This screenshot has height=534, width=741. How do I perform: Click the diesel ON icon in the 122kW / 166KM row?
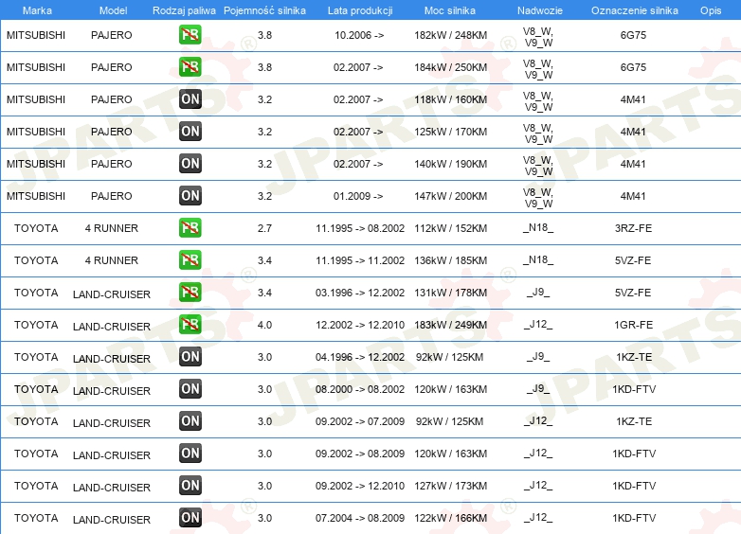click(190, 518)
